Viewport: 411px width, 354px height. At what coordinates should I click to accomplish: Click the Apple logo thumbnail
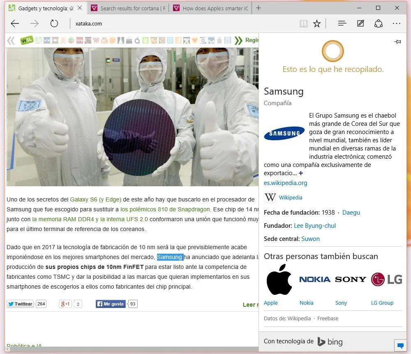279,280
